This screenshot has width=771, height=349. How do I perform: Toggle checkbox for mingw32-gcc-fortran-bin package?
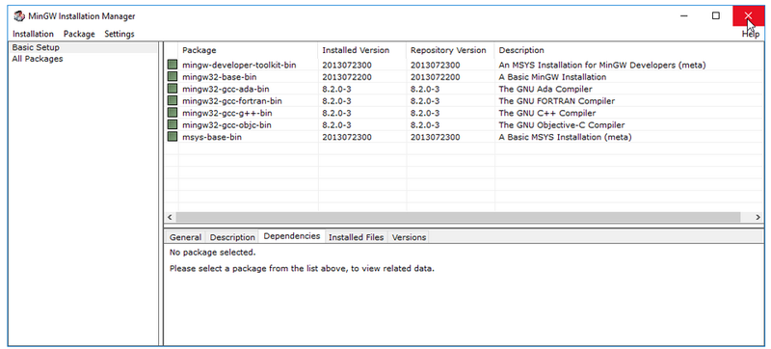[173, 101]
